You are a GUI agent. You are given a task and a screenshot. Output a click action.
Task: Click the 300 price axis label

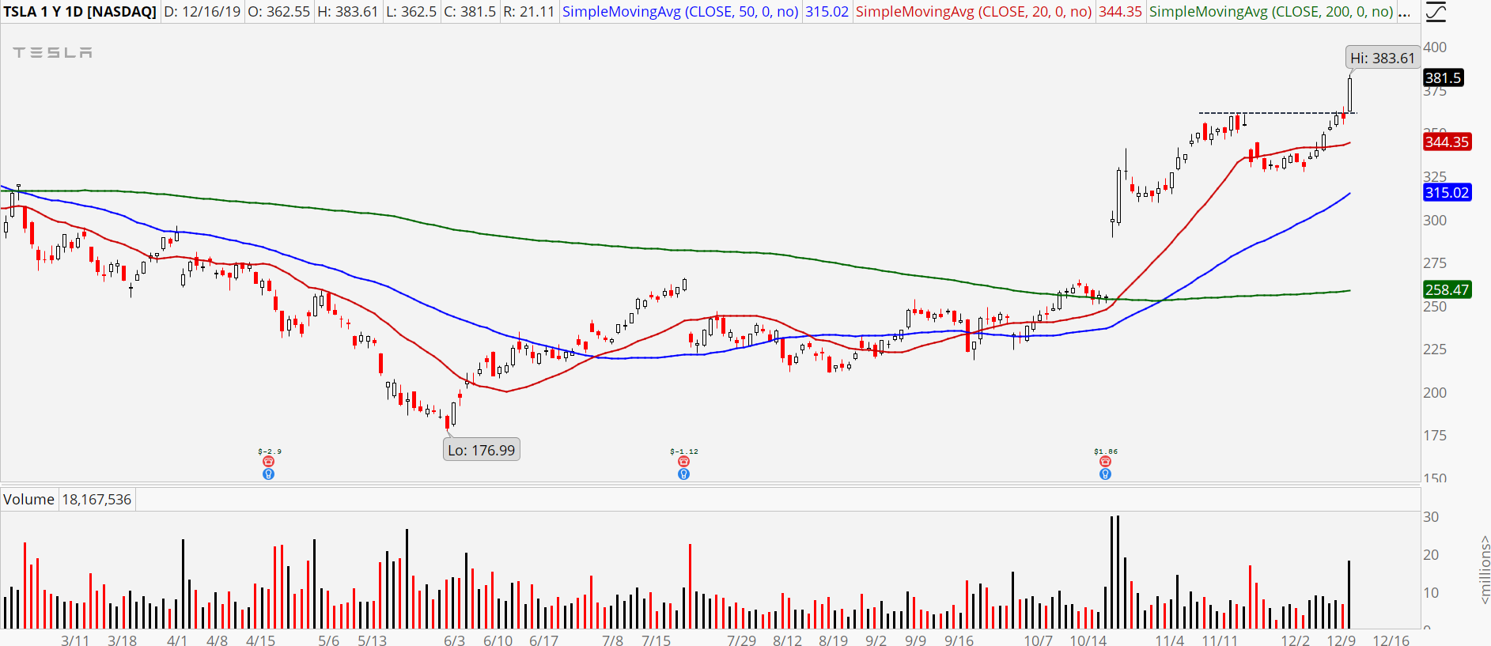pyautogui.click(x=1435, y=221)
